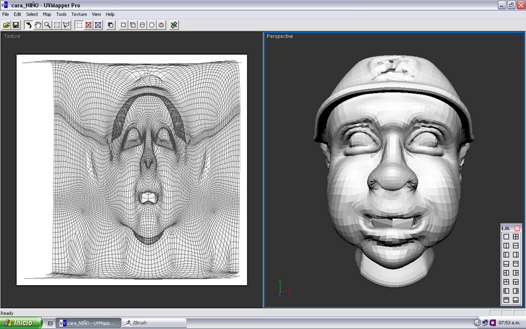Open the Texture menu
Screen dimensions: 526x329
click(x=79, y=14)
